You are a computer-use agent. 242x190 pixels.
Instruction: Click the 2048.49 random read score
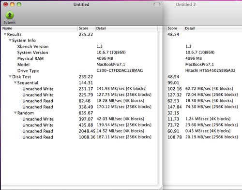click(87, 131)
